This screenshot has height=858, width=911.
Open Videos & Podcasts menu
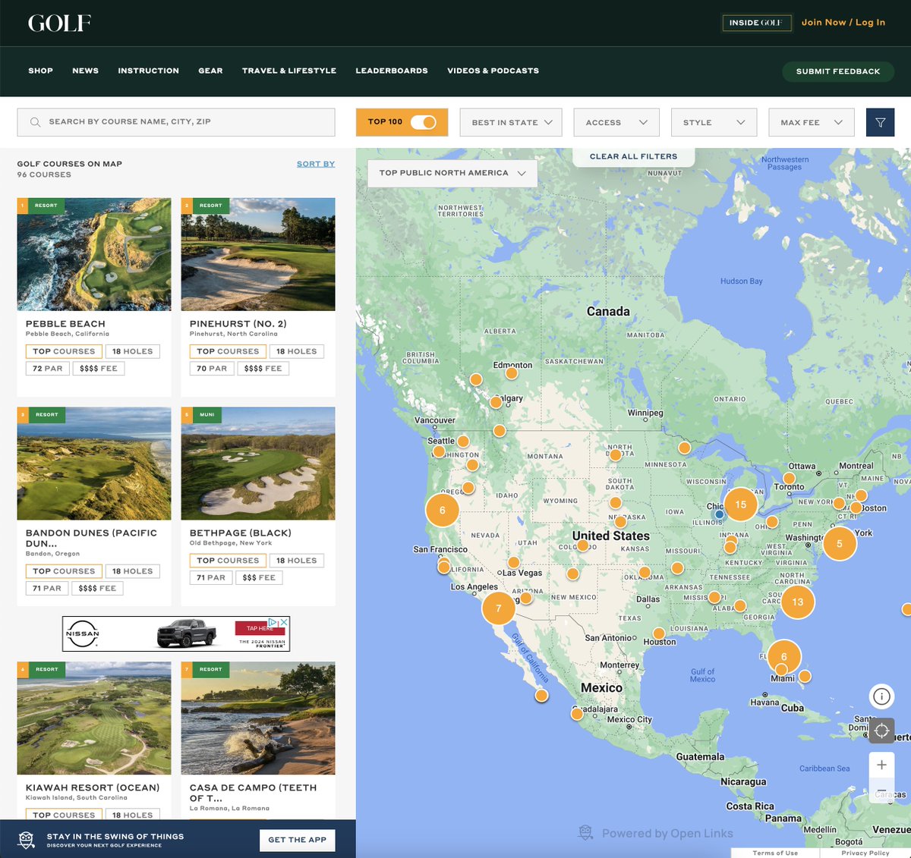click(493, 71)
